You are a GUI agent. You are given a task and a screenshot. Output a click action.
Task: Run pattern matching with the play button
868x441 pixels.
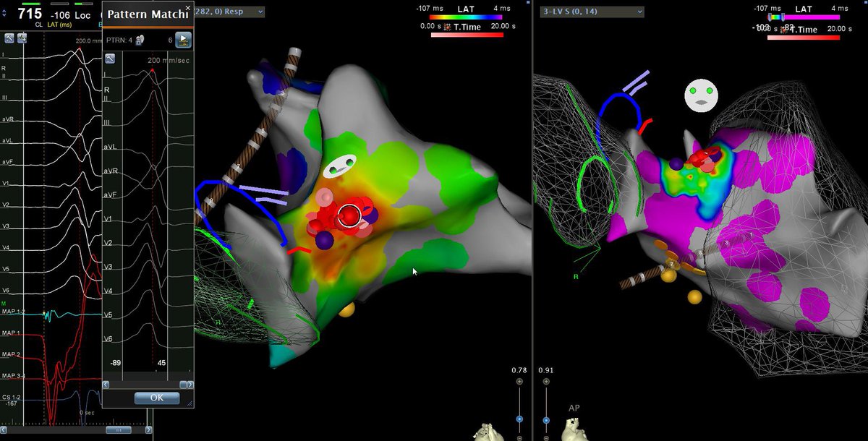(183, 40)
